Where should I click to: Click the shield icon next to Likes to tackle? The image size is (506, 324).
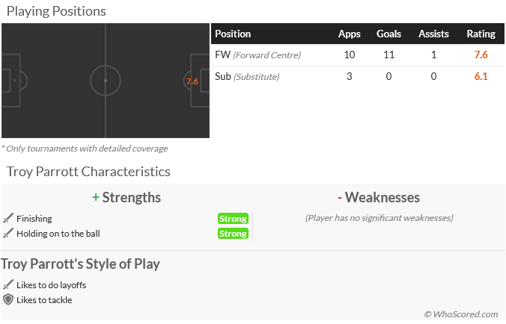pos(8,299)
